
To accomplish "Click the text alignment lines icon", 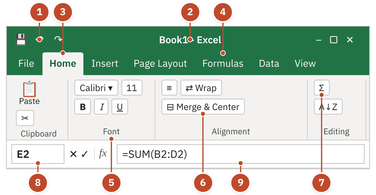I will (169, 88).
